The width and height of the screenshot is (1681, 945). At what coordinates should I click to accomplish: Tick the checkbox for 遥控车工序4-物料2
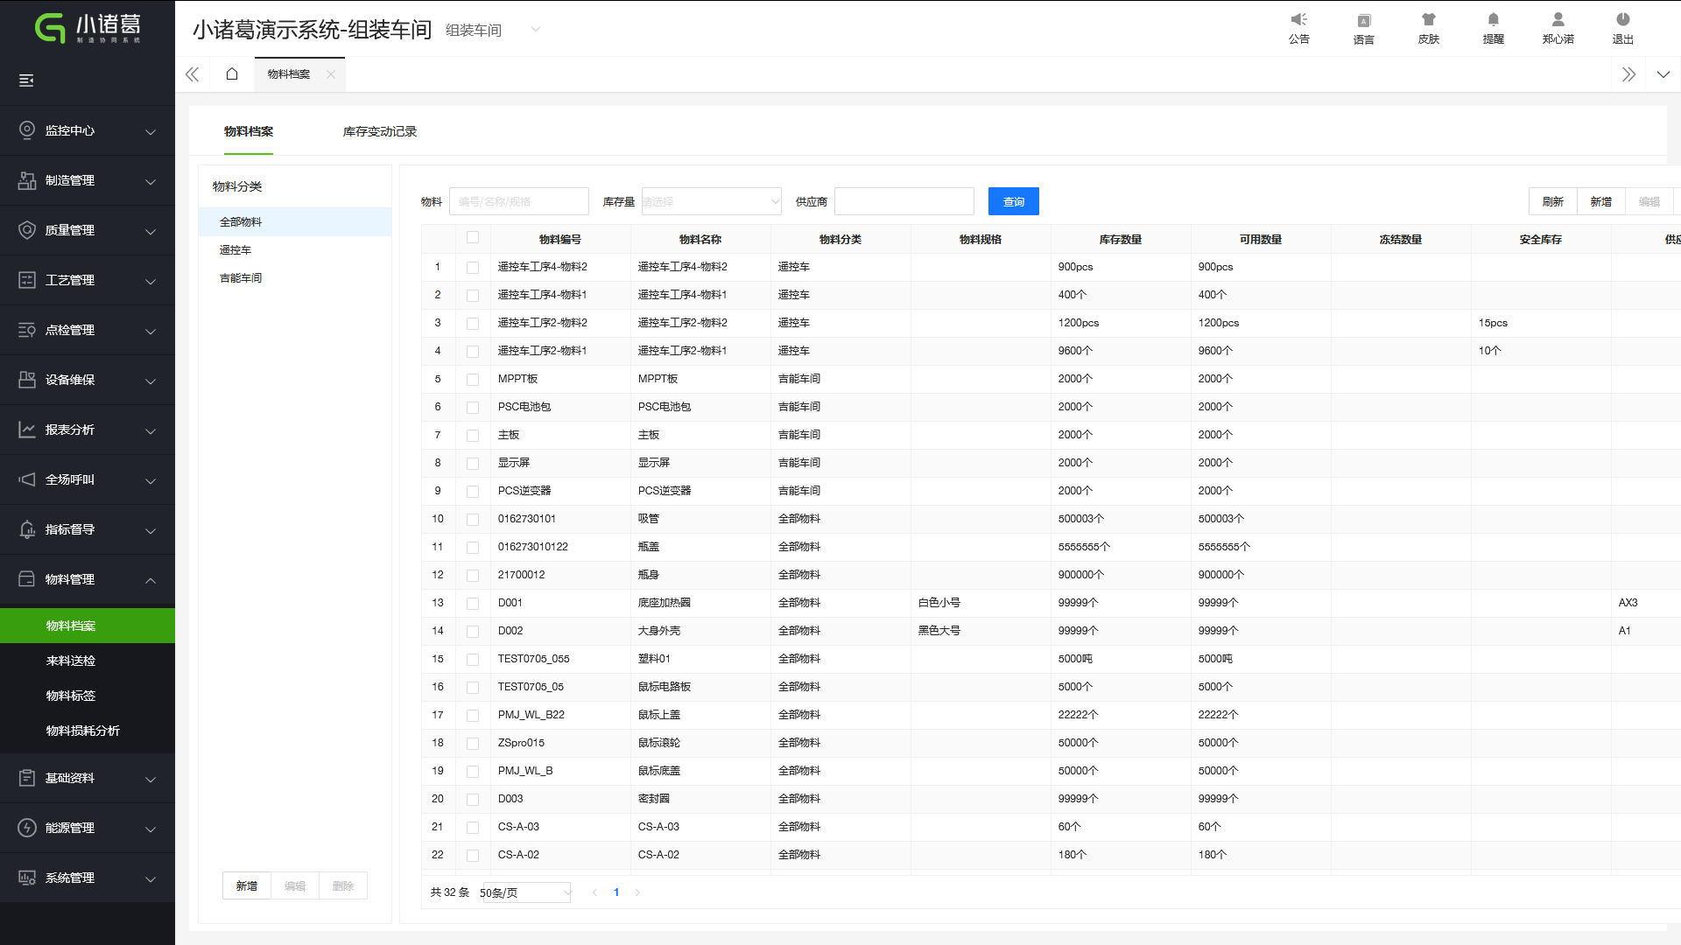(x=473, y=267)
